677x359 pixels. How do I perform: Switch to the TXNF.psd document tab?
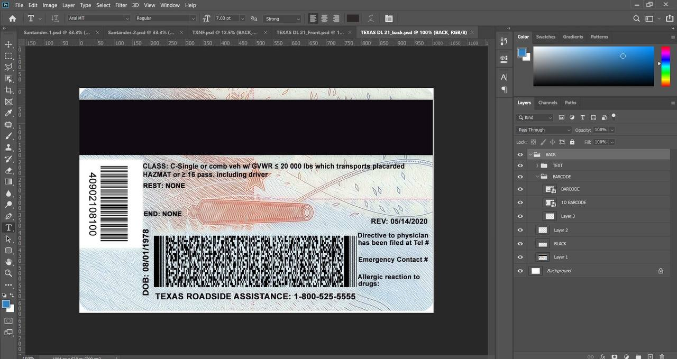(224, 32)
